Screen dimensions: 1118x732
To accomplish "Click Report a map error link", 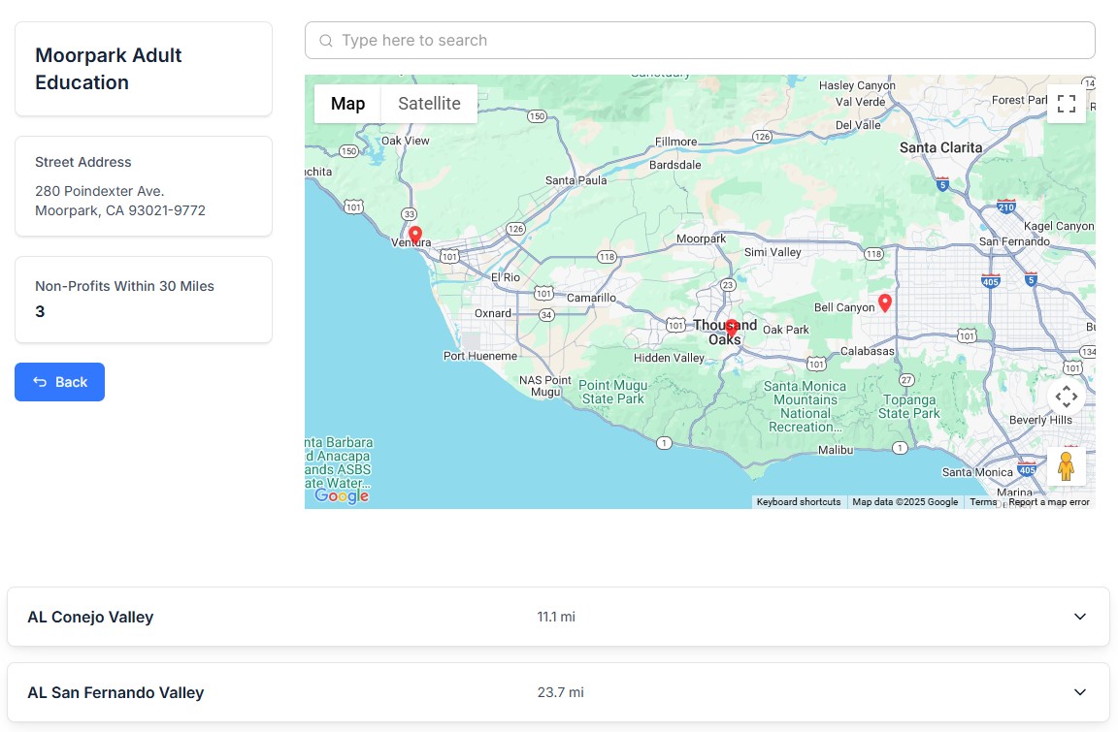I will pyautogui.click(x=1048, y=502).
